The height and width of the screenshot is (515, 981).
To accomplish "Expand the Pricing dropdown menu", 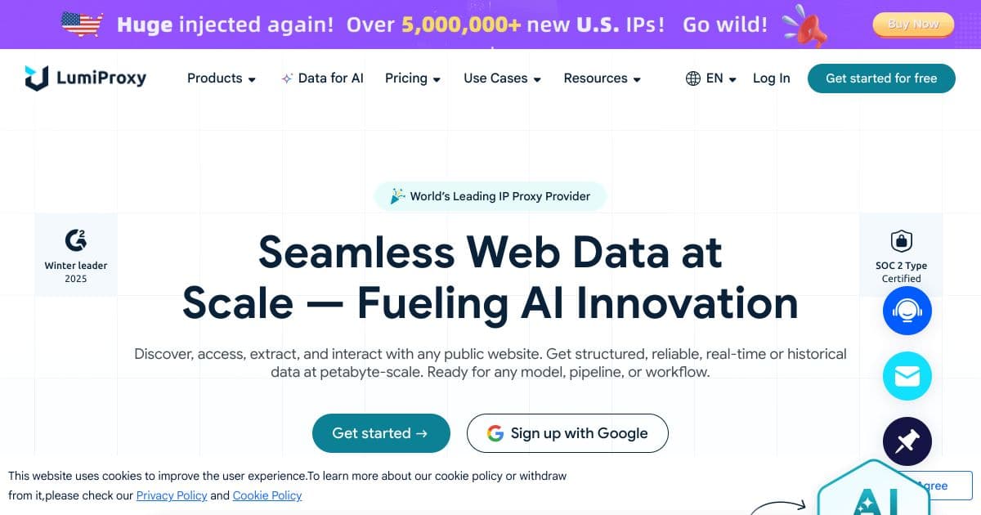I will tap(413, 78).
